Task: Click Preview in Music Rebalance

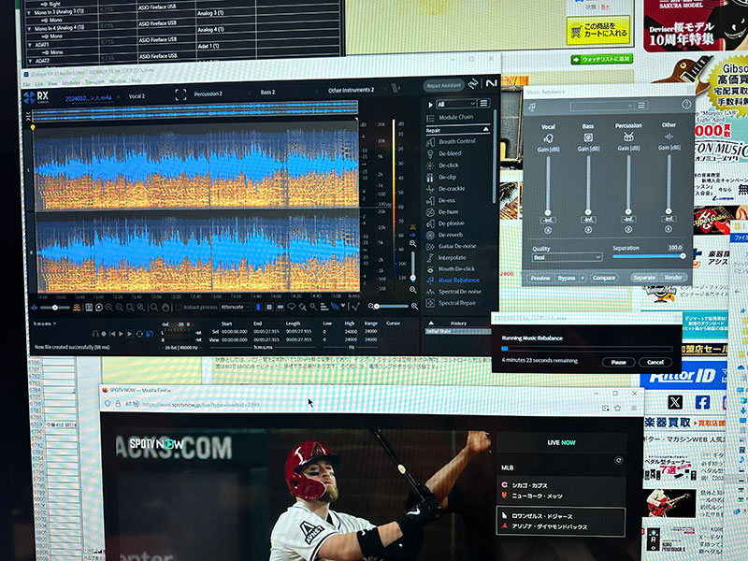Action: pos(540,278)
